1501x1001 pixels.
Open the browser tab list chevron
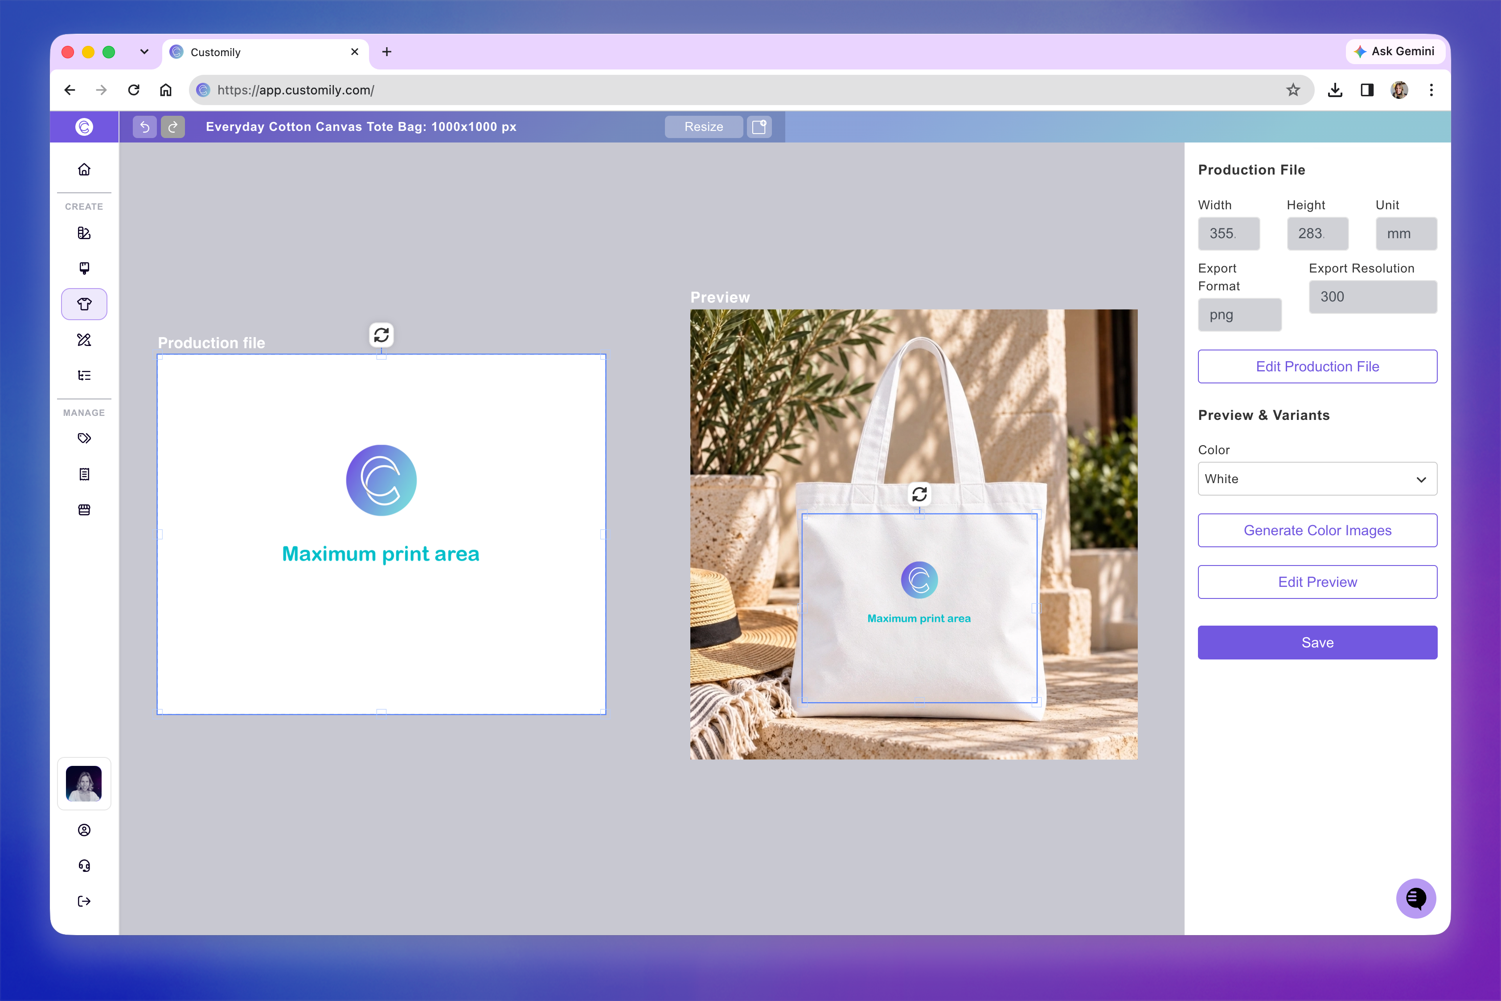point(144,52)
